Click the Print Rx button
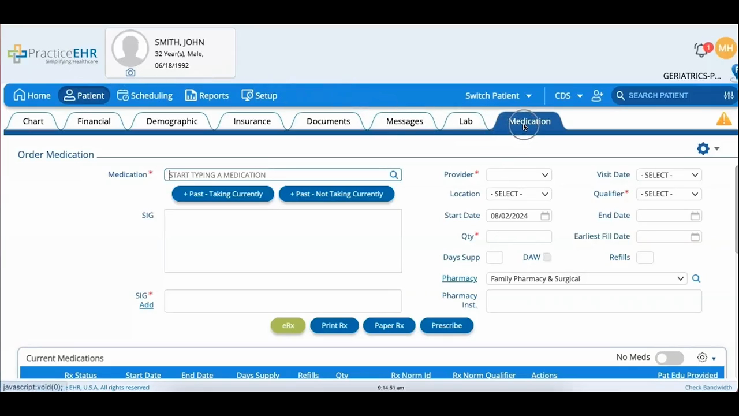This screenshot has height=416, width=739. 334,325
